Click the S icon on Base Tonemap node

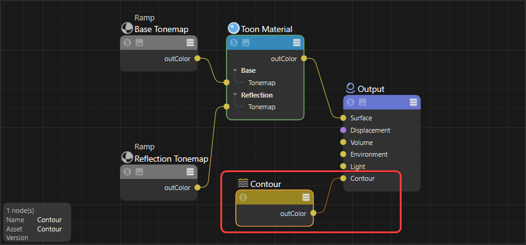coord(127,43)
